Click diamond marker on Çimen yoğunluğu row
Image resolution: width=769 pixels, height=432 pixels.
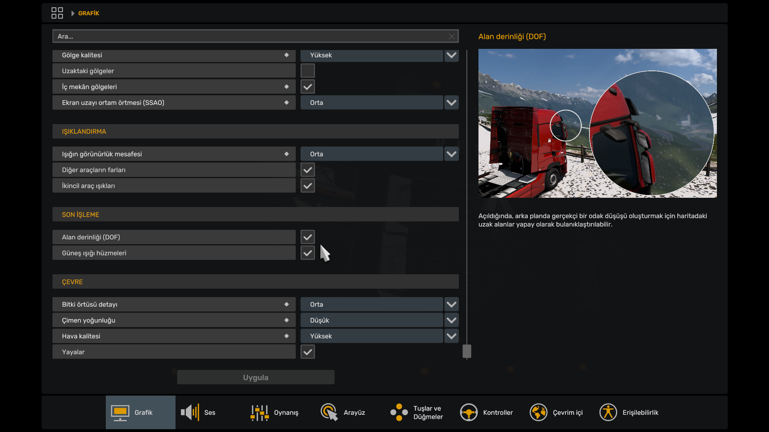coord(287,320)
